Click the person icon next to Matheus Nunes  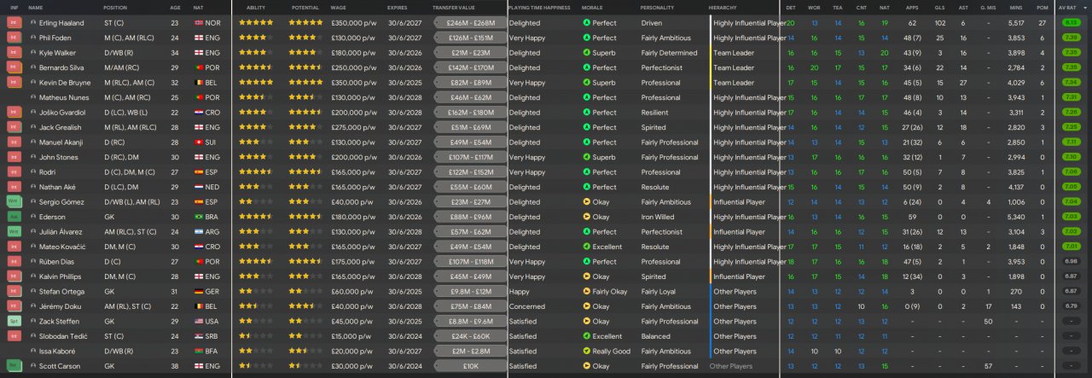click(33, 97)
